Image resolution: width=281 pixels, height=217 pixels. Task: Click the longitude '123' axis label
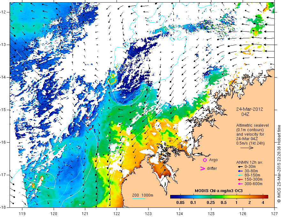[x=148, y=213]
